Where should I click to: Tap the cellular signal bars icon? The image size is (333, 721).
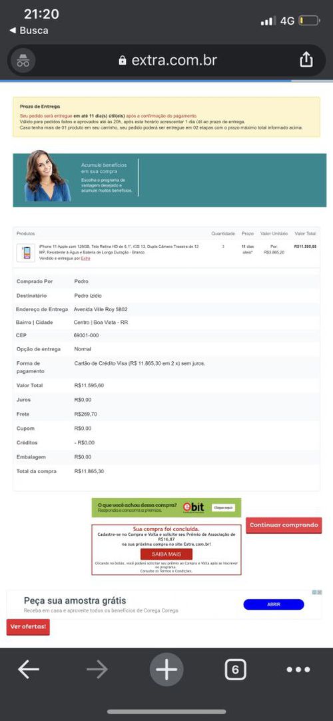[268, 21]
